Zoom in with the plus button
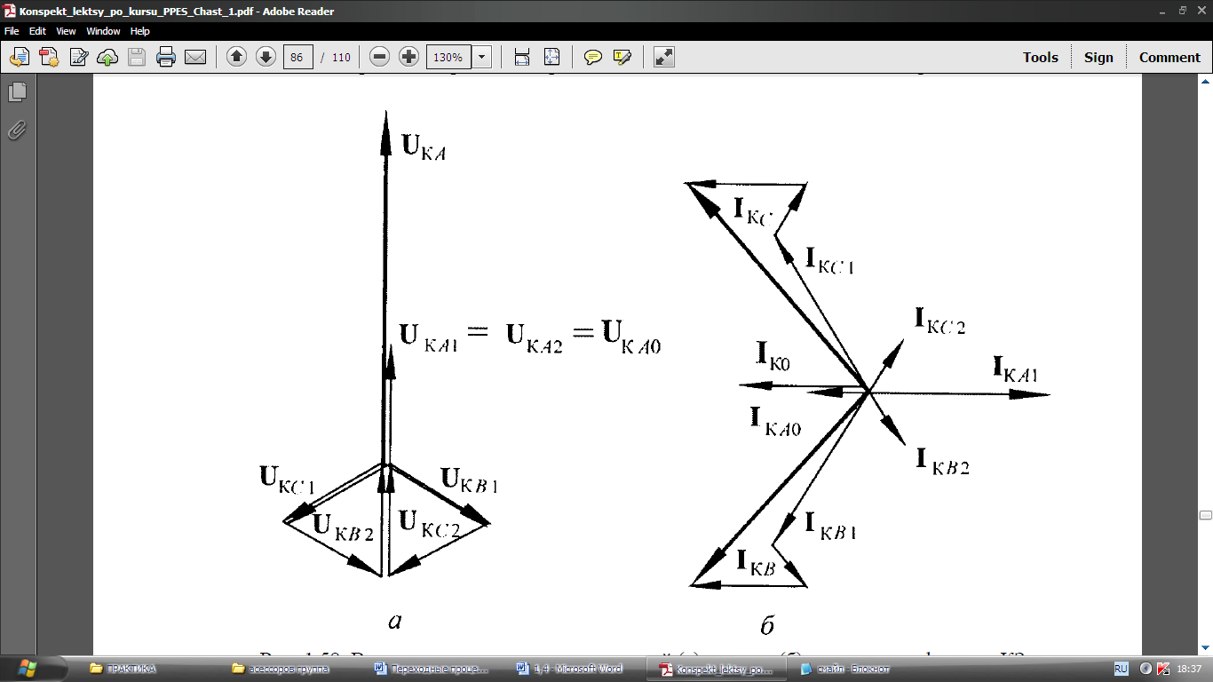 [408, 57]
